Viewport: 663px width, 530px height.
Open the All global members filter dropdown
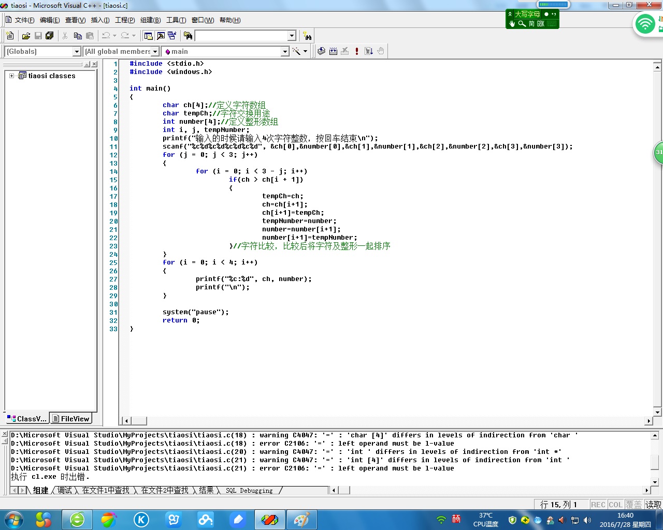pyautogui.click(x=155, y=51)
